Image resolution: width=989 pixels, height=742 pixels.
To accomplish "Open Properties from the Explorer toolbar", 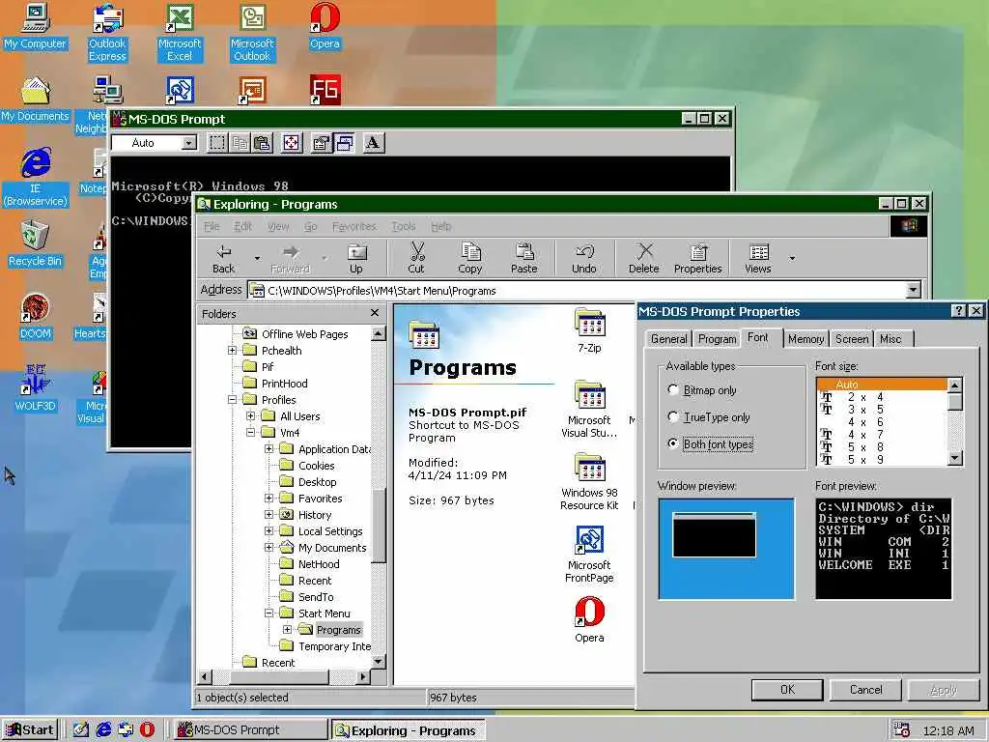I will (x=697, y=259).
